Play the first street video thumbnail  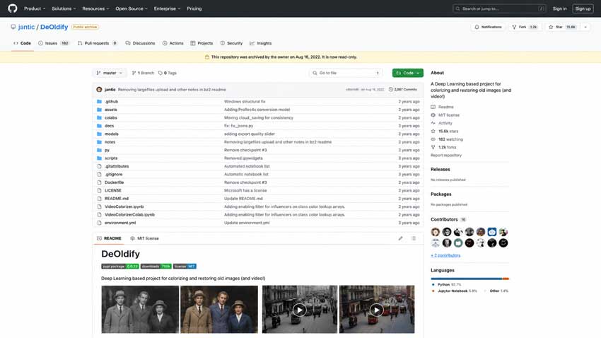(x=299, y=310)
